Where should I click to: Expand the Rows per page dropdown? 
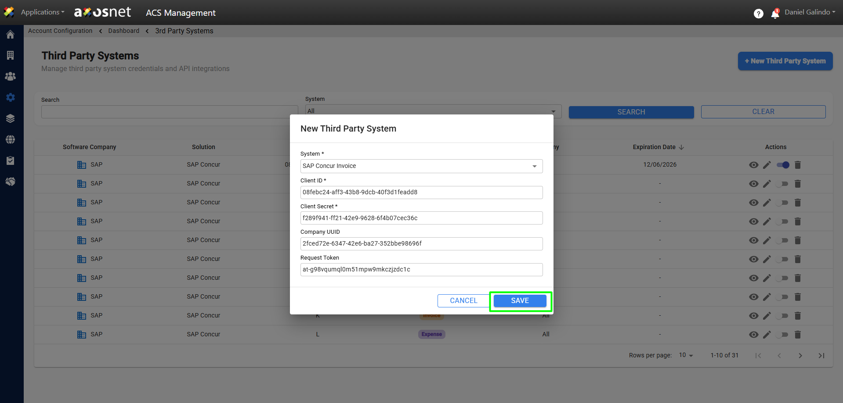click(x=686, y=355)
